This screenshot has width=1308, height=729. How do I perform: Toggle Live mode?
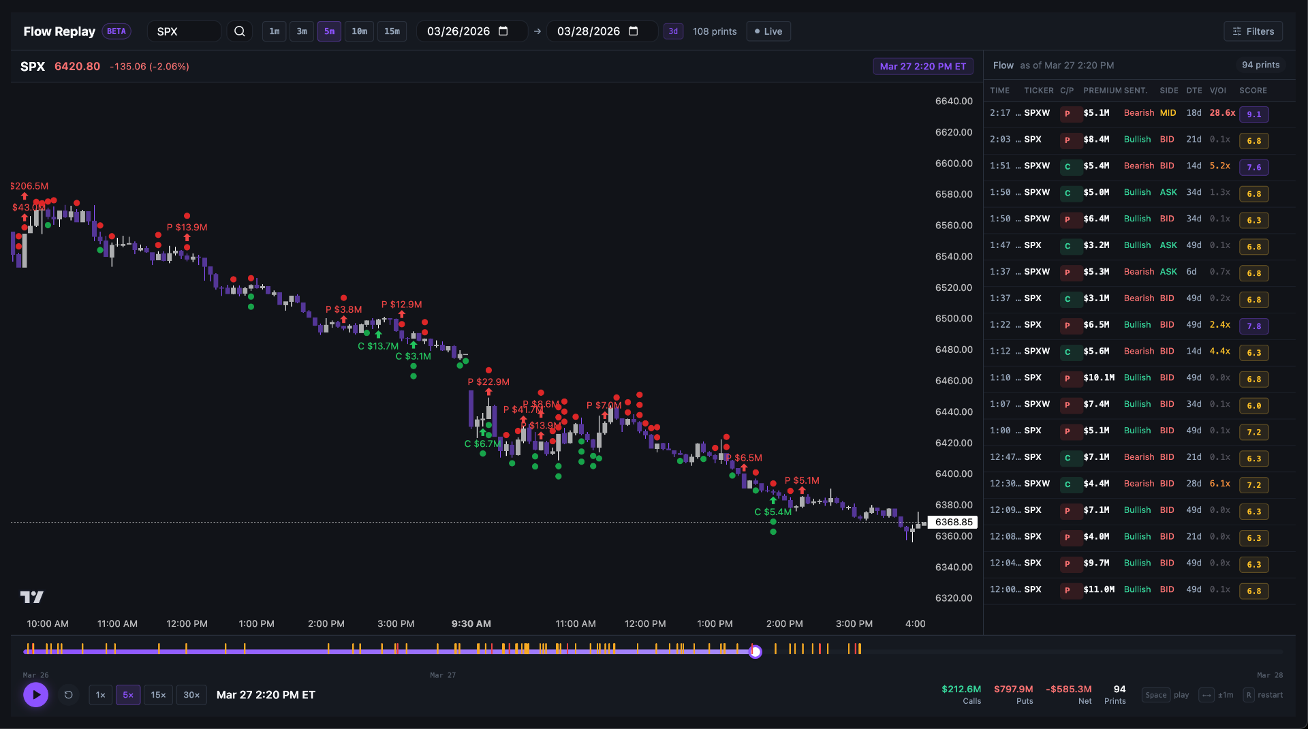click(x=768, y=31)
